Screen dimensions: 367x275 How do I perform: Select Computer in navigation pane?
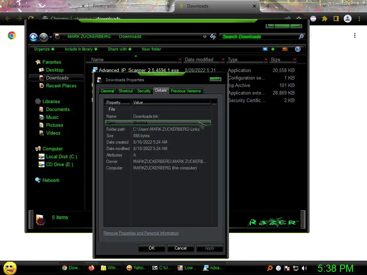pyautogui.click(x=52, y=149)
